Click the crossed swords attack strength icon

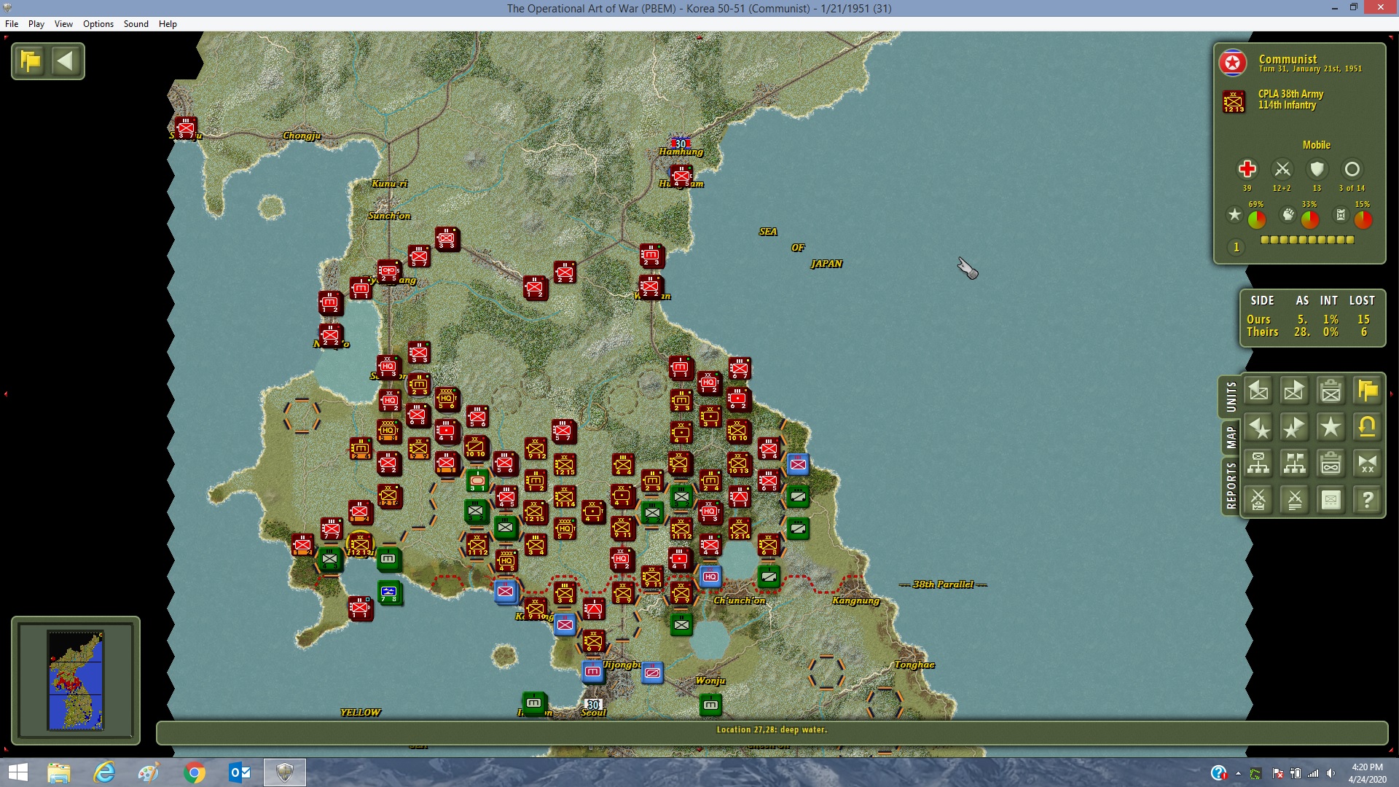point(1282,170)
